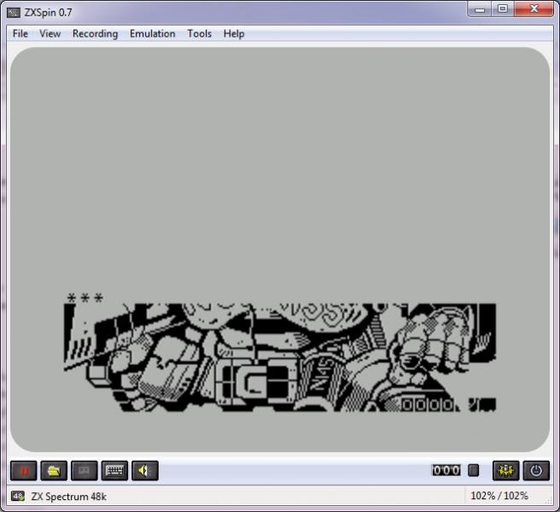Open the File menu
The image size is (560, 512).
coord(20,34)
